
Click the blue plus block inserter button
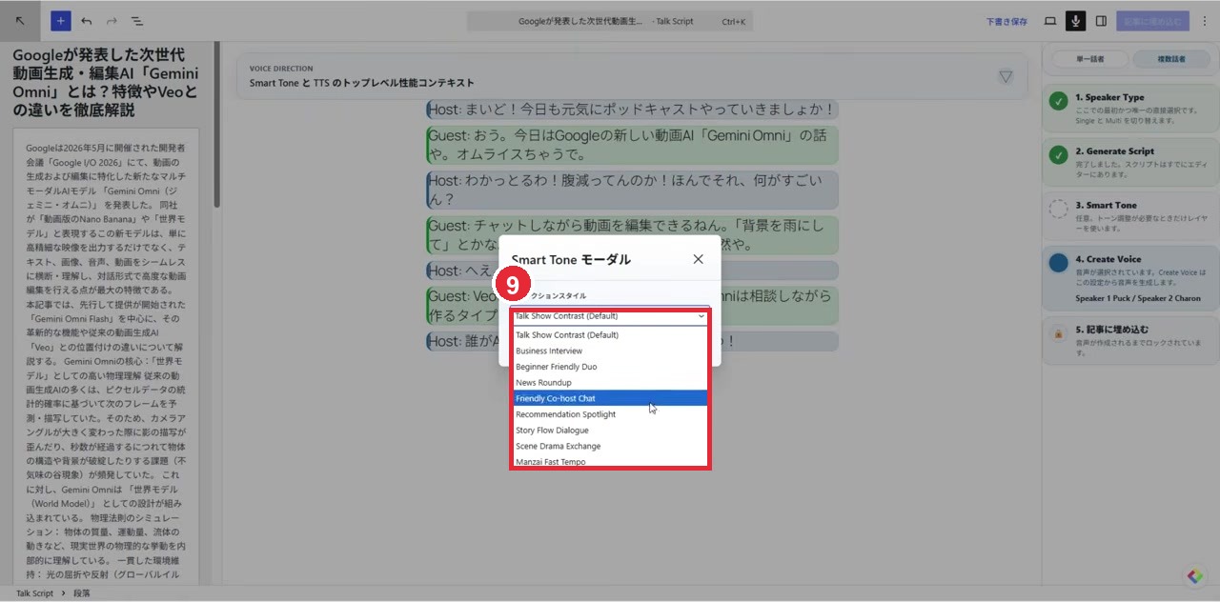61,21
